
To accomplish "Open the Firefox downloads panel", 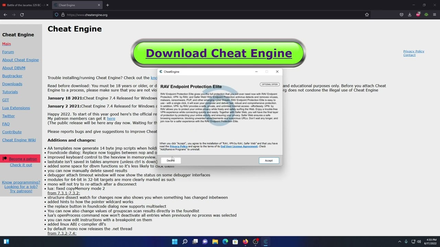I will pos(410,15).
